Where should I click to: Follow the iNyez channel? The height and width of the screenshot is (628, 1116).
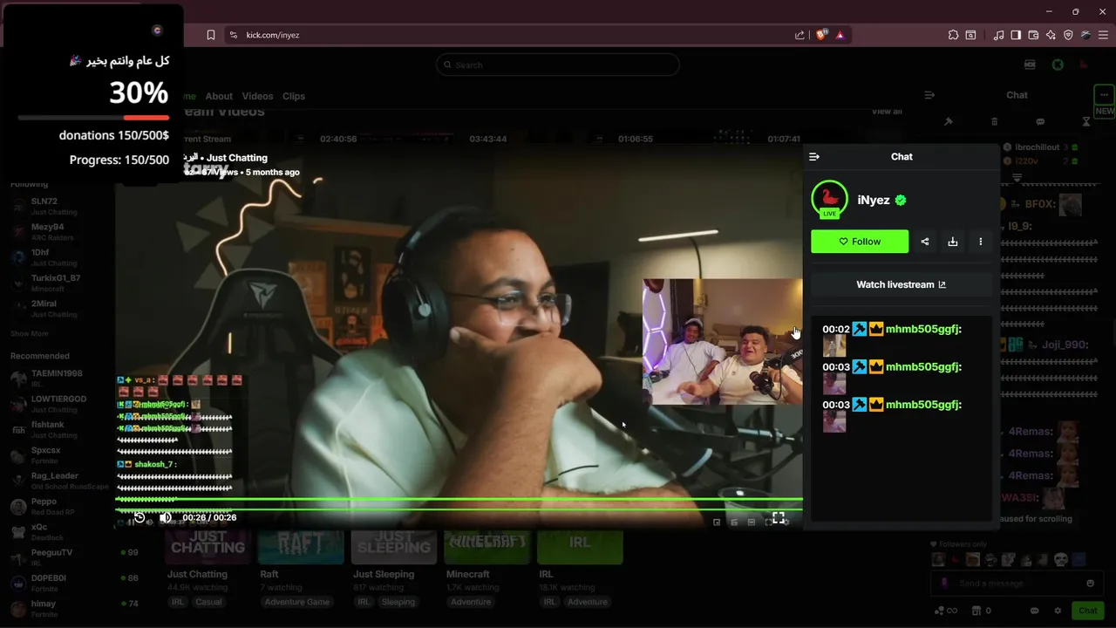pyautogui.click(x=860, y=242)
